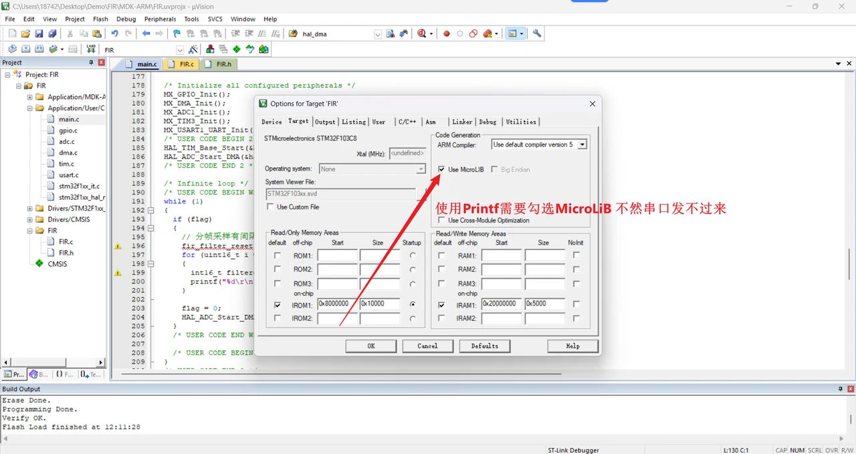
Task: Open the FIR.c editor tab
Action: pos(181,64)
